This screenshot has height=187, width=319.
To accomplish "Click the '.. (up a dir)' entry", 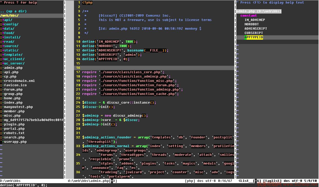I will 13,11.
